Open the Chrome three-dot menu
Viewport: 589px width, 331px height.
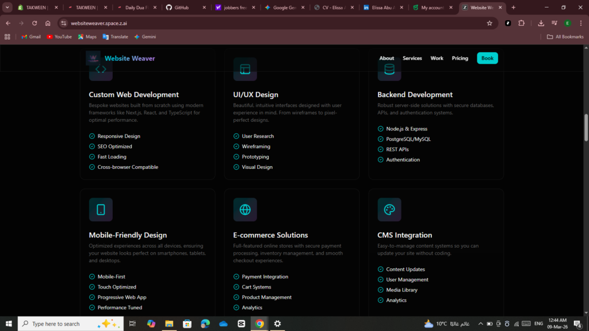point(581,23)
